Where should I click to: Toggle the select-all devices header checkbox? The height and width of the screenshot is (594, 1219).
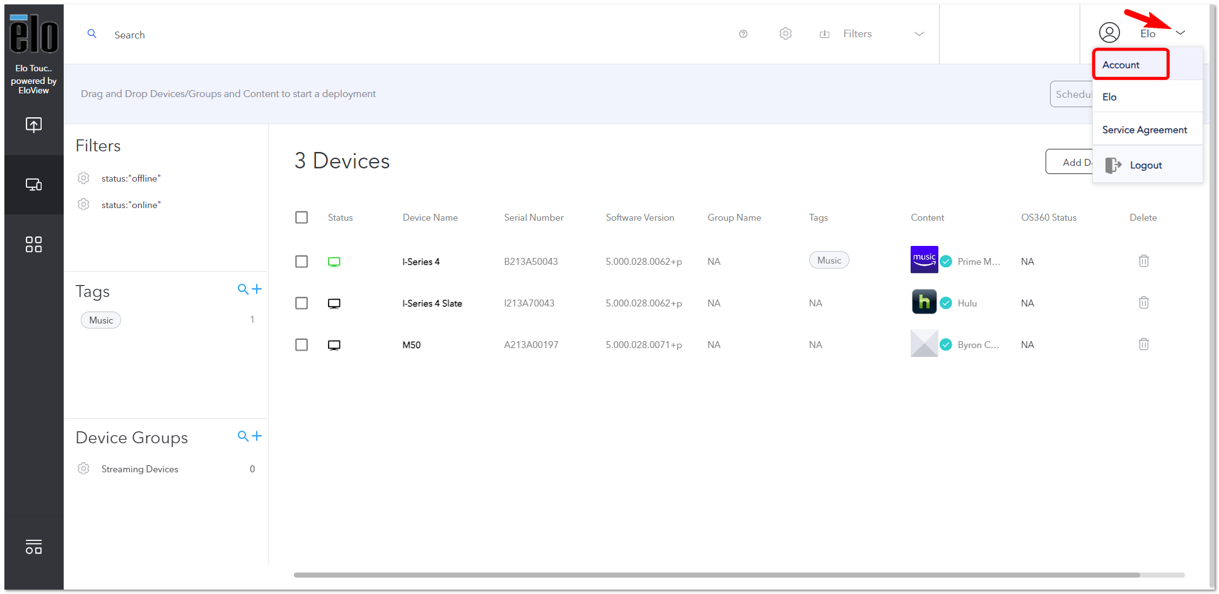coord(301,218)
